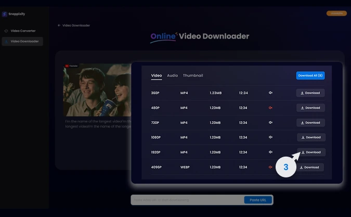Click the speaker icon on the 720P row
This screenshot has height=217, width=351.
pos(270,123)
